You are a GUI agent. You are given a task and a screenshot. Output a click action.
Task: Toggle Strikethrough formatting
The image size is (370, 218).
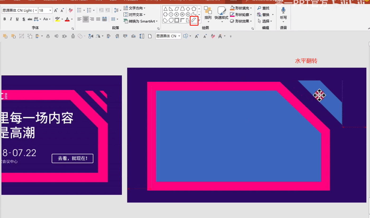click(x=30, y=19)
